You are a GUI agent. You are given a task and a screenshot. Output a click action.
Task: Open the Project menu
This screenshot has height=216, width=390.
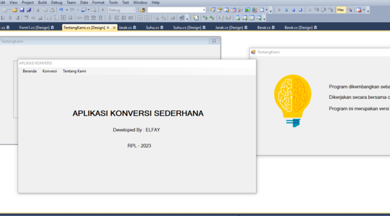click(x=27, y=2)
